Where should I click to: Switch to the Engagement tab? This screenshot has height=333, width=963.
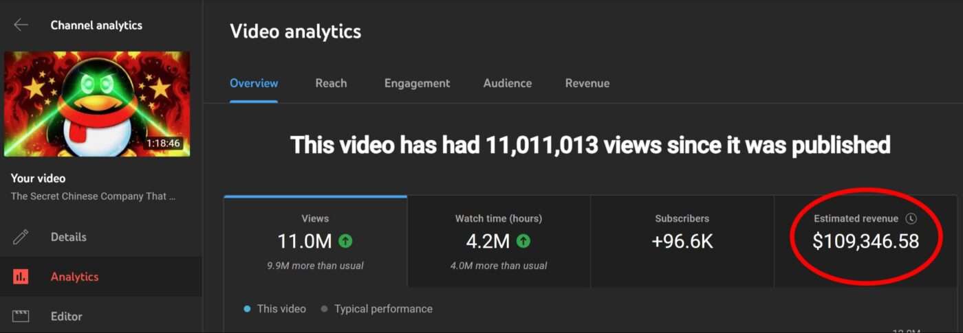417,83
